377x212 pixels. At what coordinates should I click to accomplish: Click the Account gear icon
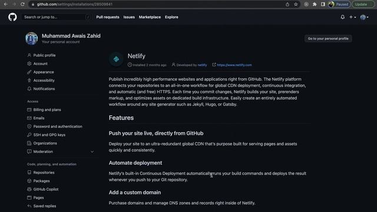pyautogui.click(x=29, y=64)
